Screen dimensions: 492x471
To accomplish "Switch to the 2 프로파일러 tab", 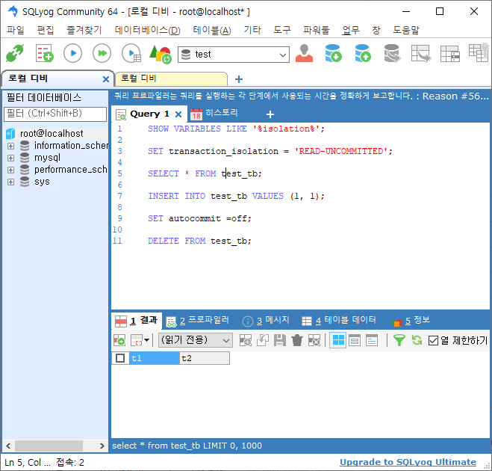I will pos(198,321).
